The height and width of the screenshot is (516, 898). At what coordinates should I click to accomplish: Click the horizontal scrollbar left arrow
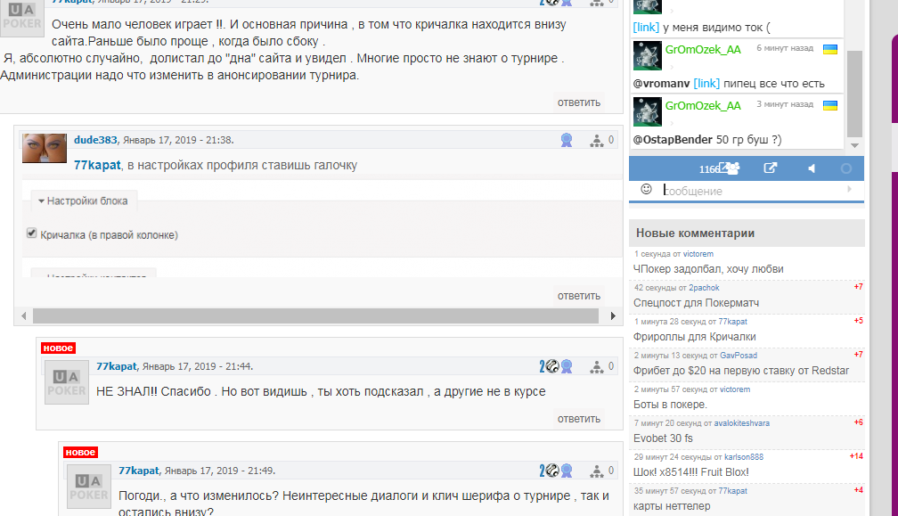click(23, 315)
